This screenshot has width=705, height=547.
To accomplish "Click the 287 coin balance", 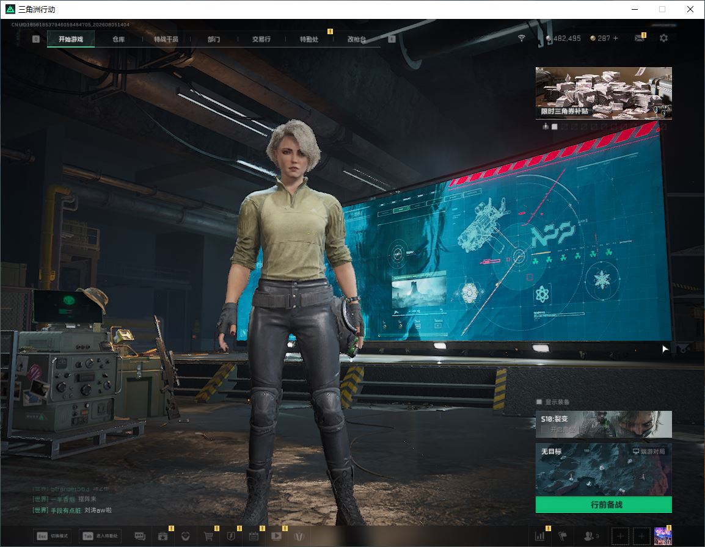I will coord(600,38).
